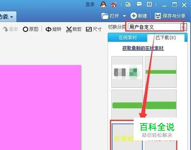Open the 尺寸 size tool
Viewport: 191px width, 150px height.
pos(94,29)
